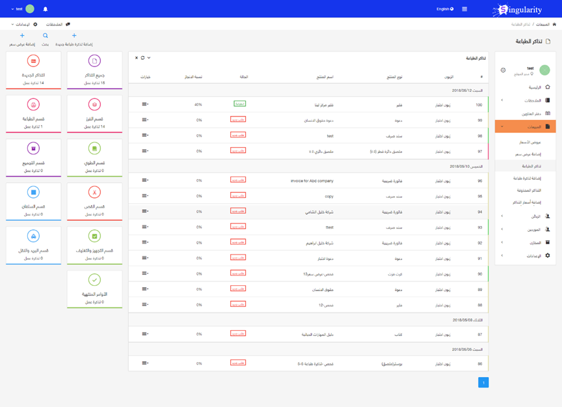The image size is (562, 407).
Task: Close the print tickets panel
Action: (x=137, y=58)
